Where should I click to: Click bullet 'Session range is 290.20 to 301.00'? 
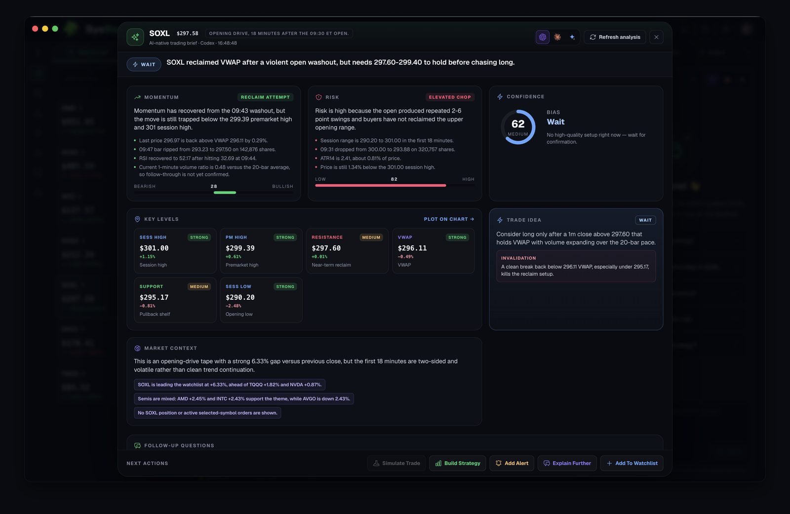pos(387,141)
